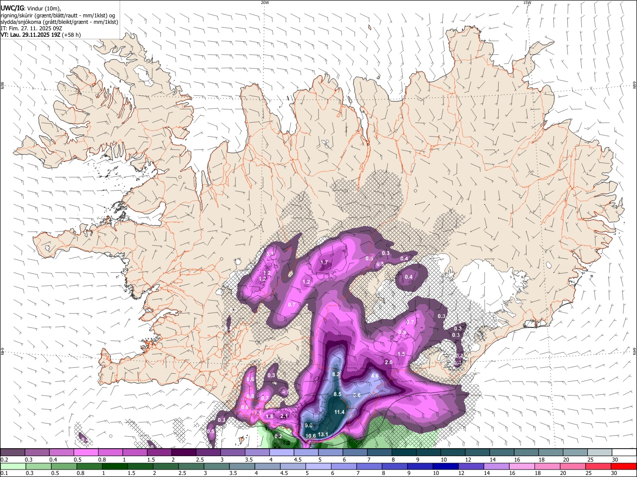Select top legend swatch between 0.2 and 0.3
Viewport: 637px width, 477px height.
click(x=12, y=452)
